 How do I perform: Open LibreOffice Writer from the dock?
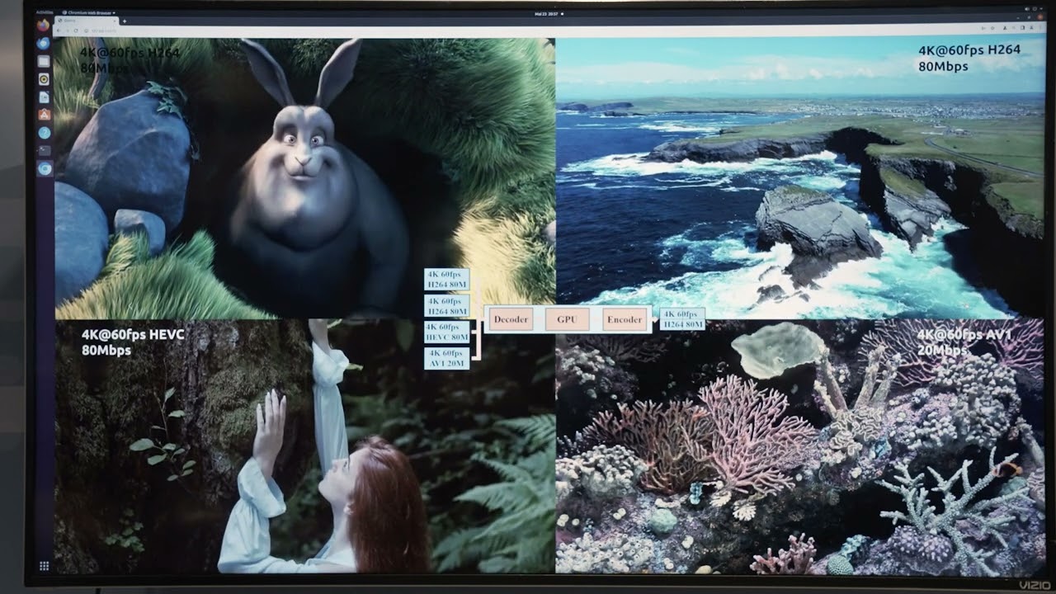tap(44, 97)
